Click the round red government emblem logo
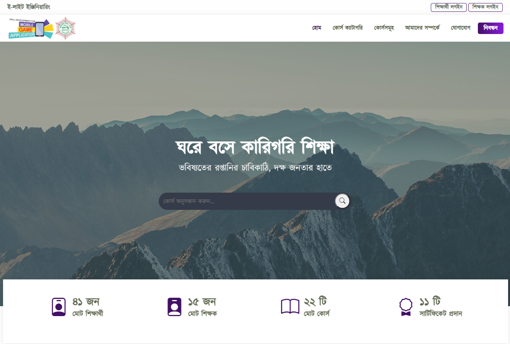Image resolution: width=510 pixels, height=344 pixels. click(x=65, y=28)
